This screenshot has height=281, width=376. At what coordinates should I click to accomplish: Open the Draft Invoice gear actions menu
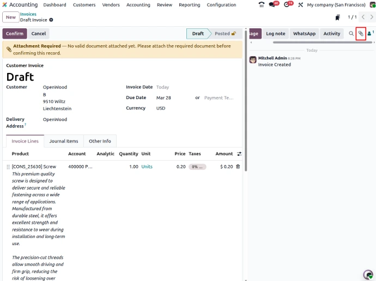pyautogui.click(x=51, y=20)
